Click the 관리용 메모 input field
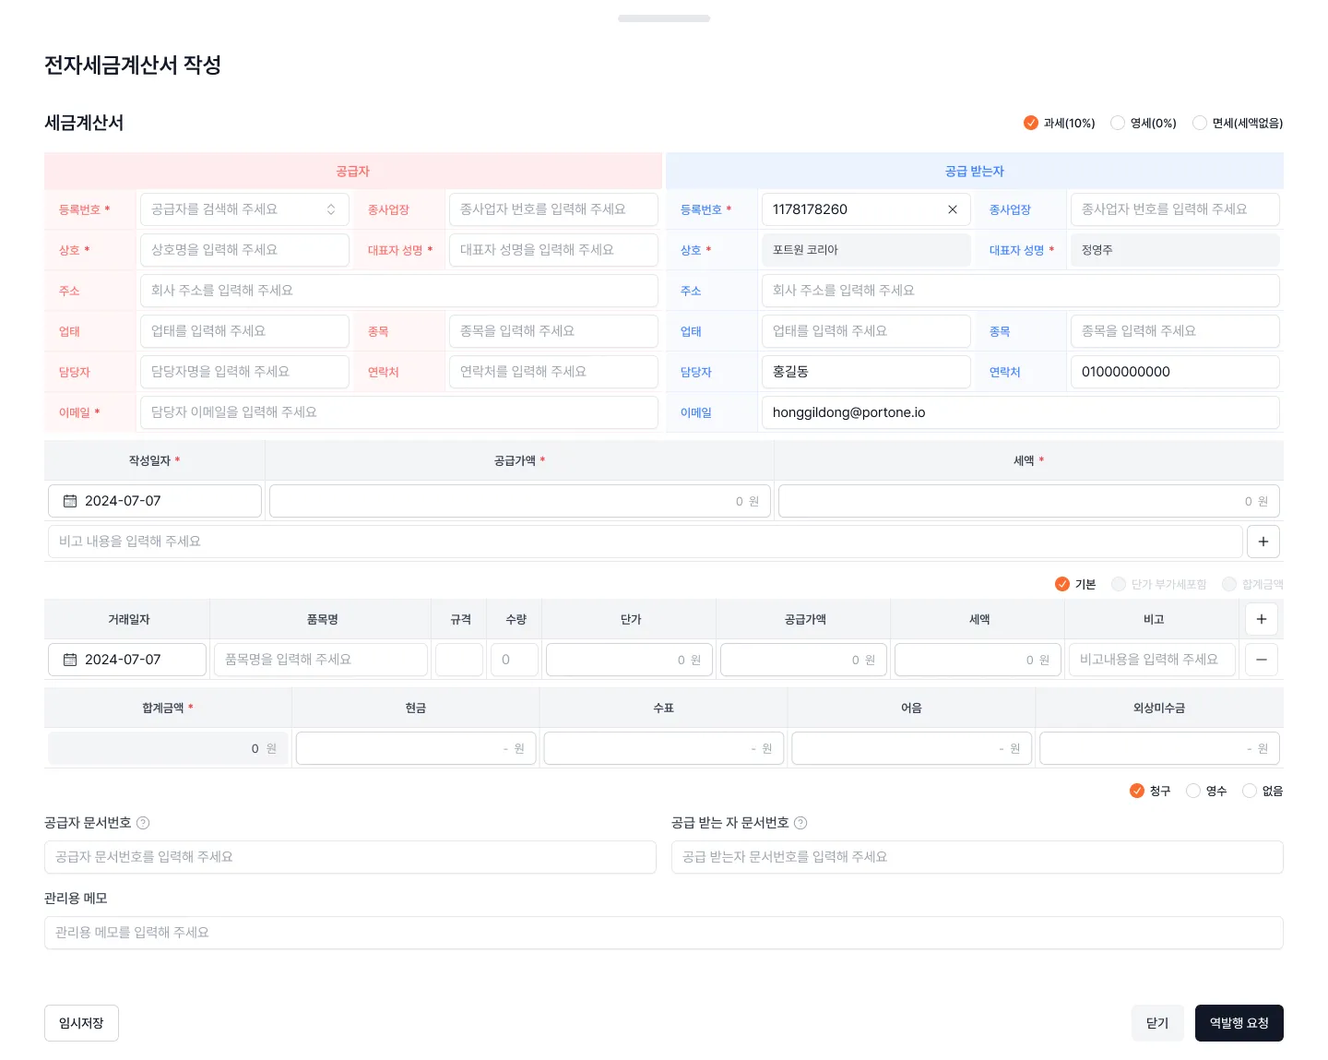This screenshot has width=1328, height=1060. tap(663, 933)
